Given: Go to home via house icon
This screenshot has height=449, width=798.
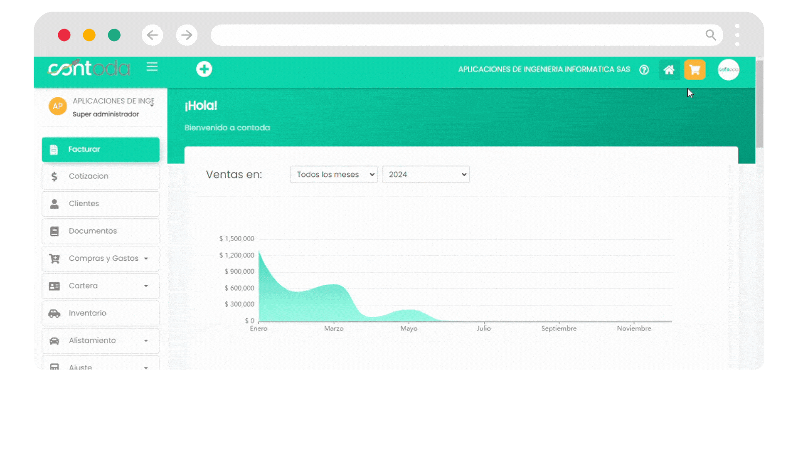Looking at the screenshot, I should tap(669, 70).
